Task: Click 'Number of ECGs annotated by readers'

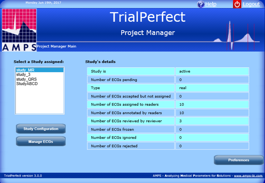Action: coord(126,113)
